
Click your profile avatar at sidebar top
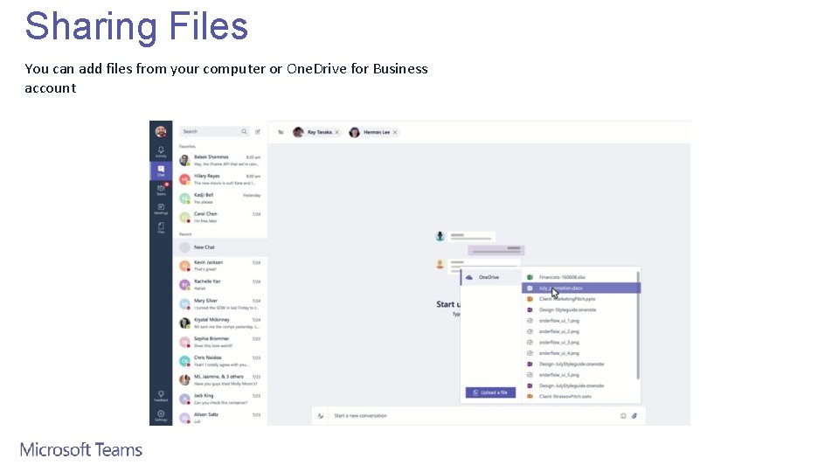click(161, 132)
